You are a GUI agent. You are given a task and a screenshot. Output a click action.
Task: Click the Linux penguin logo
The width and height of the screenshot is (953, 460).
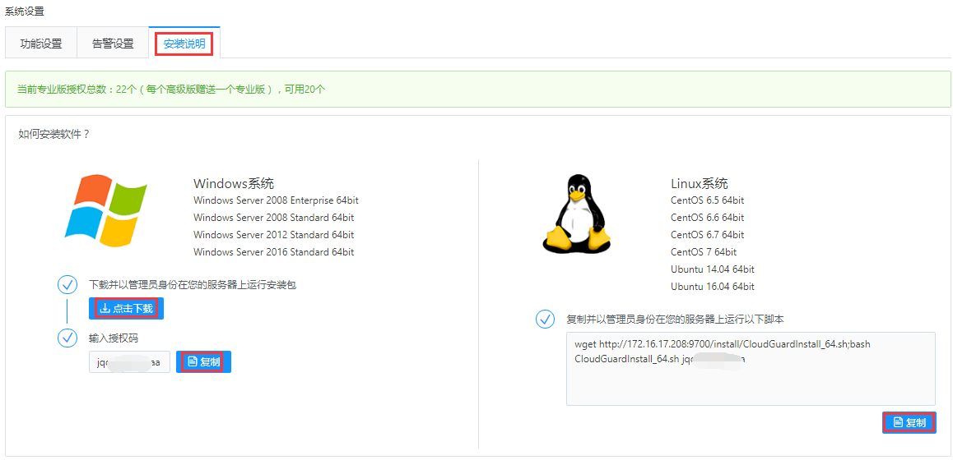tap(575, 213)
